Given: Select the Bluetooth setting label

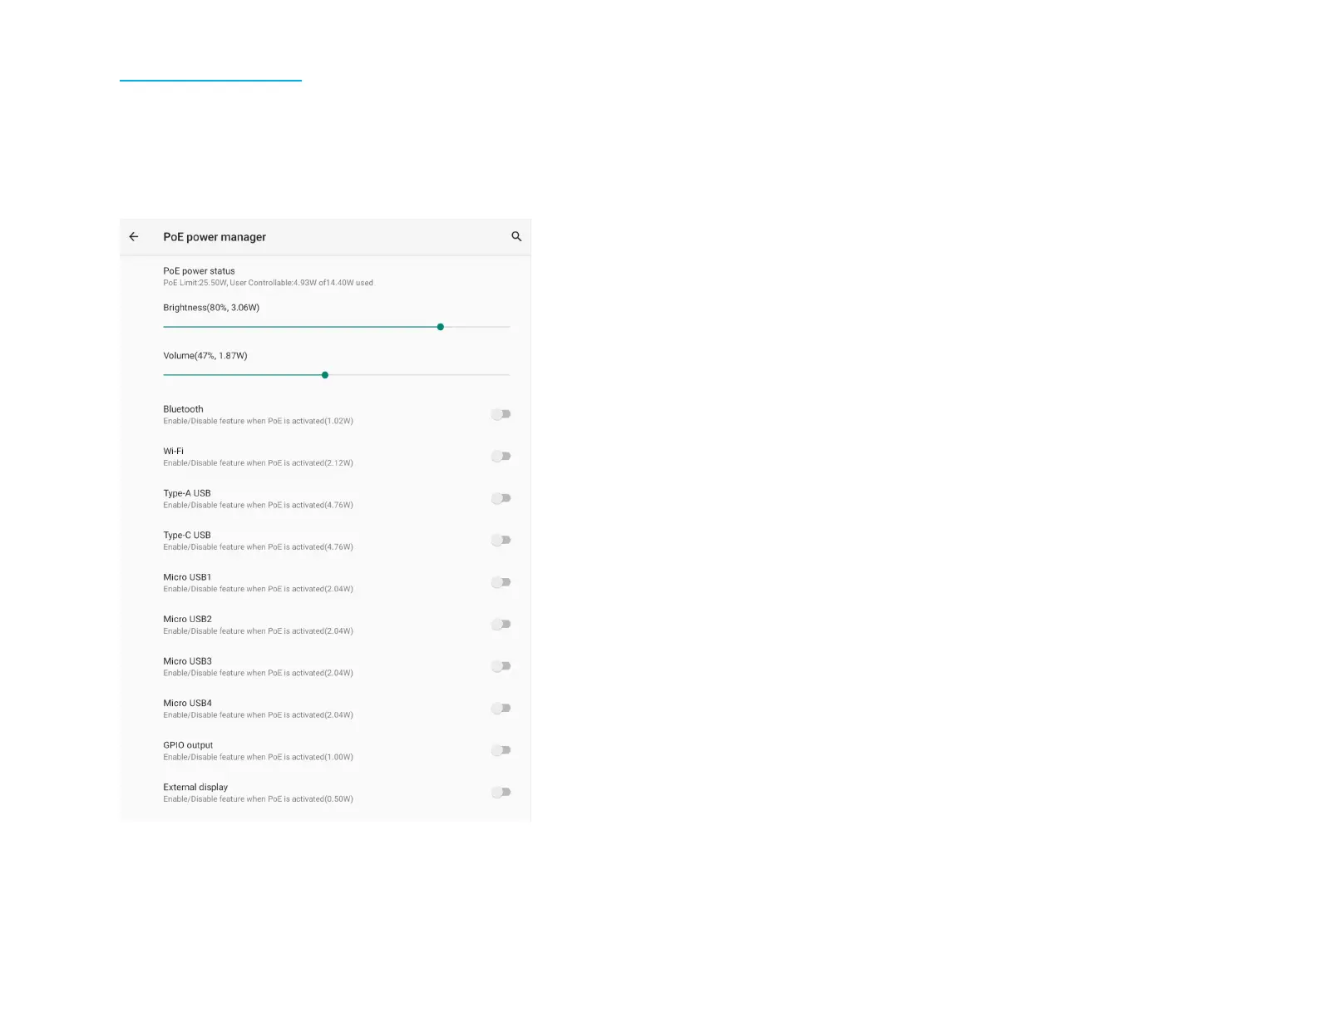Looking at the screenshot, I should click(x=183, y=409).
